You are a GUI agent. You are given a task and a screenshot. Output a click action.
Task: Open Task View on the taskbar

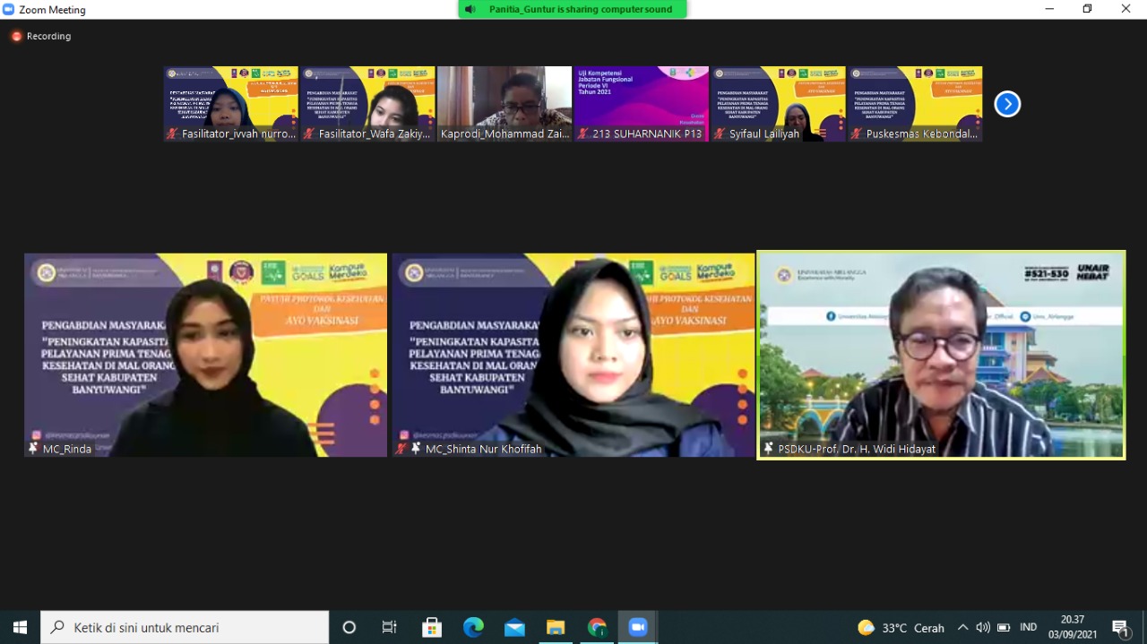coord(390,627)
